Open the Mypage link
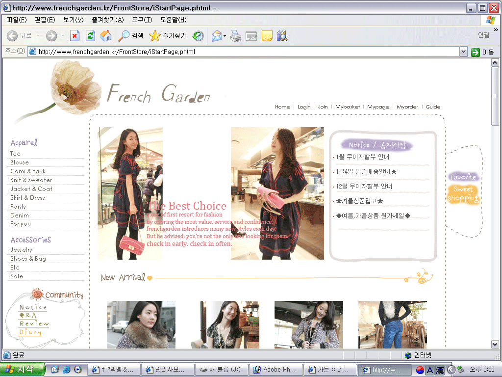The width and height of the screenshot is (502, 377). coord(378,107)
